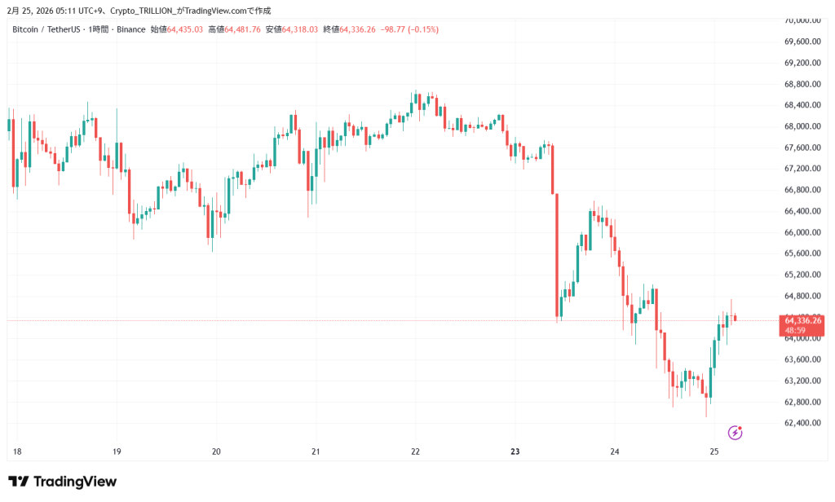This screenshot has width=835, height=502.
Task: Click date 23 on the time axis
Action: click(x=515, y=451)
